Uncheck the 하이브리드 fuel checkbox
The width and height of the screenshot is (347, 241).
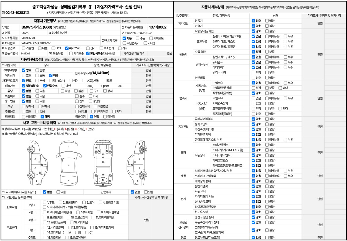67,48
